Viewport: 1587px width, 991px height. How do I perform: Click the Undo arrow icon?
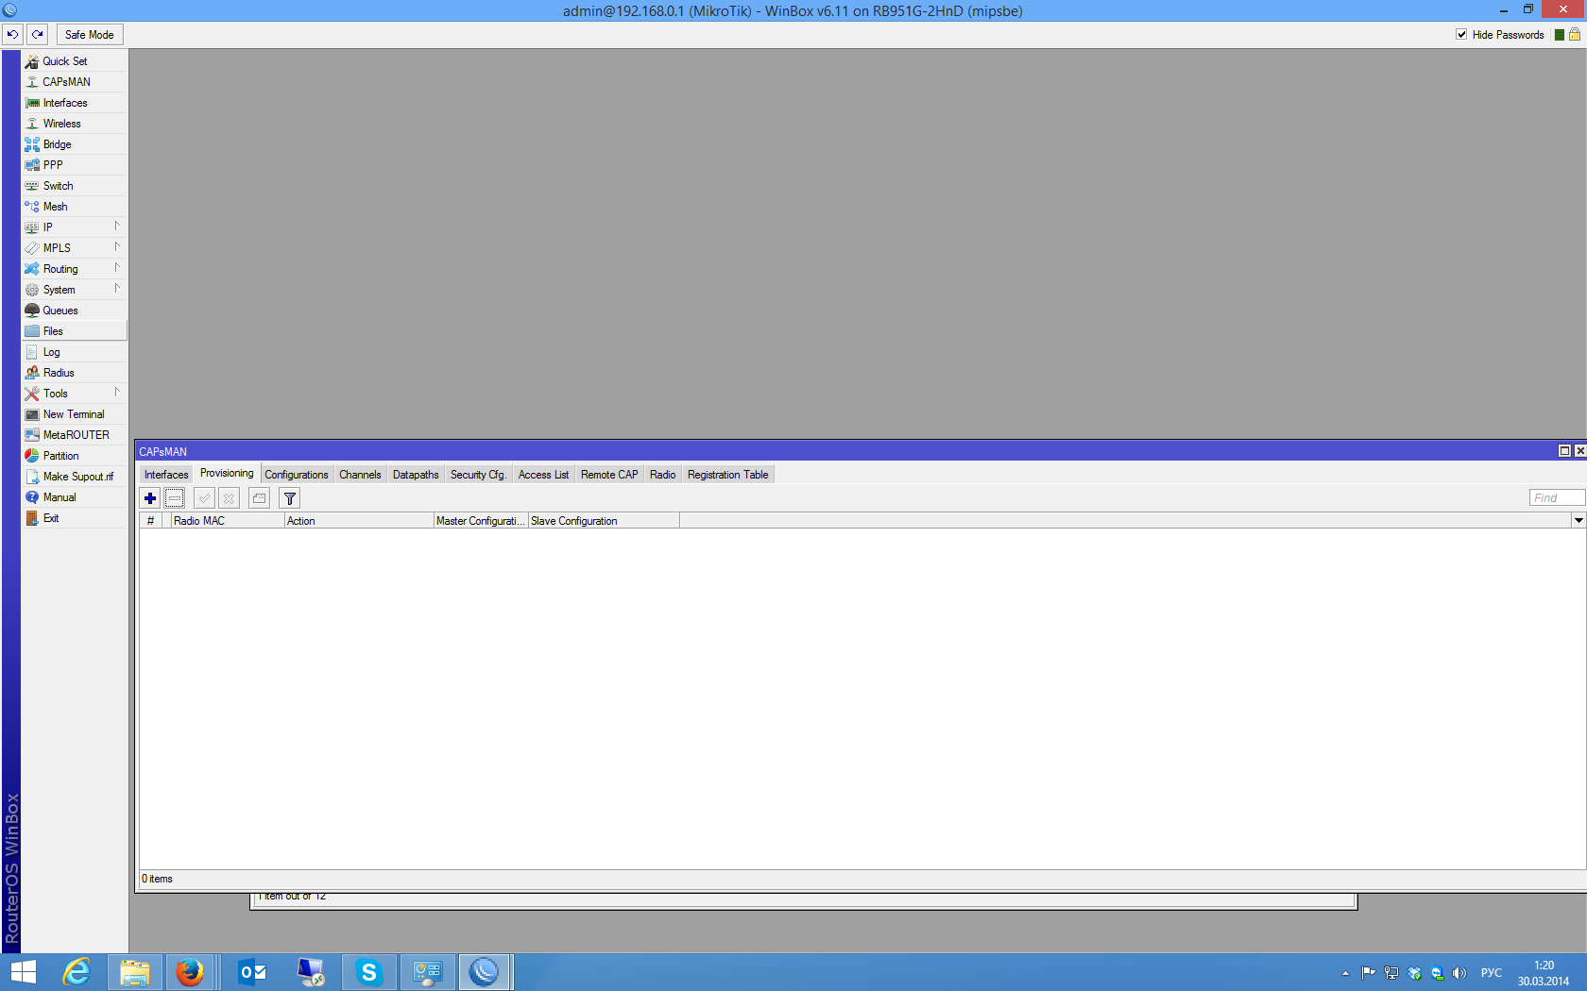pyautogui.click(x=12, y=35)
